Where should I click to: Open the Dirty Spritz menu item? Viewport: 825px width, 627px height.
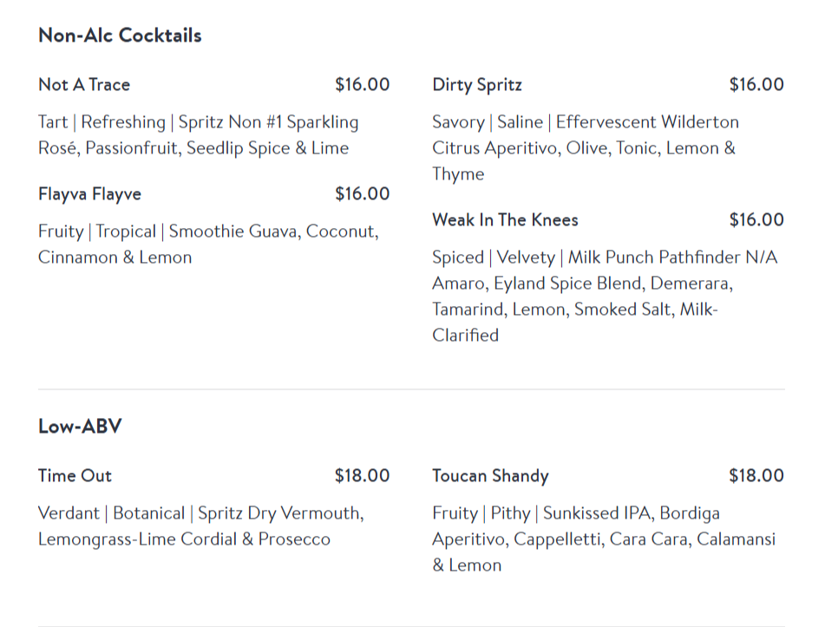coord(477,85)
